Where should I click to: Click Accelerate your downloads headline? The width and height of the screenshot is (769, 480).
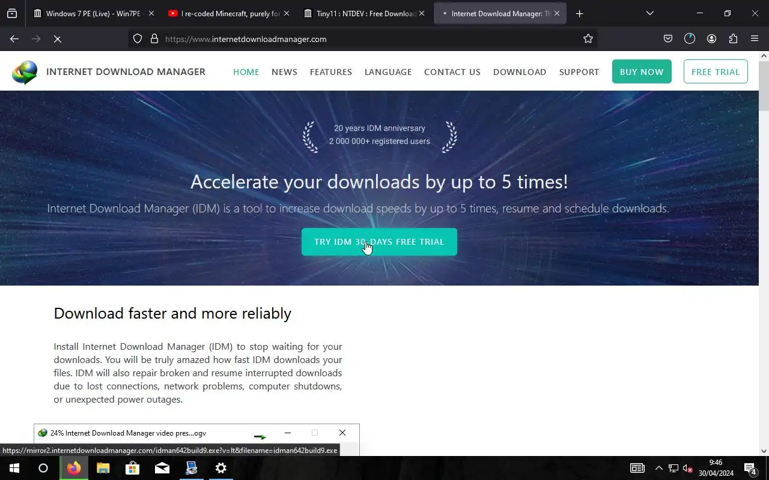[379, 181]
